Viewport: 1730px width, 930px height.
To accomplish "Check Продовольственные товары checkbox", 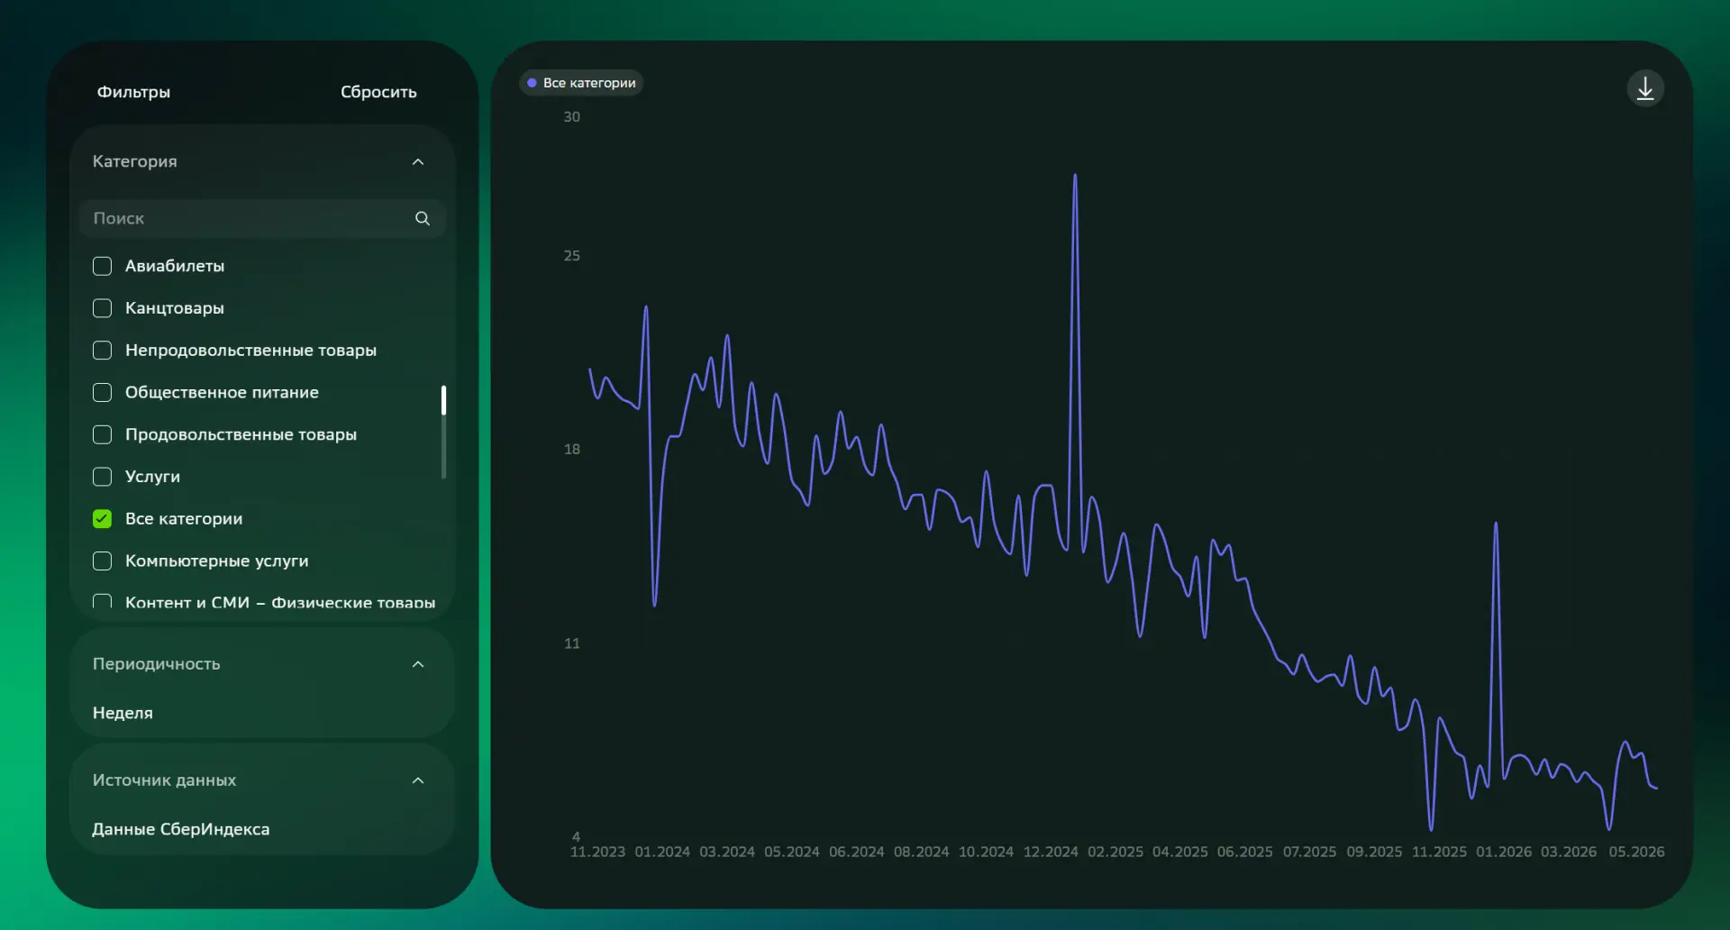I will [x=103, y=434].
